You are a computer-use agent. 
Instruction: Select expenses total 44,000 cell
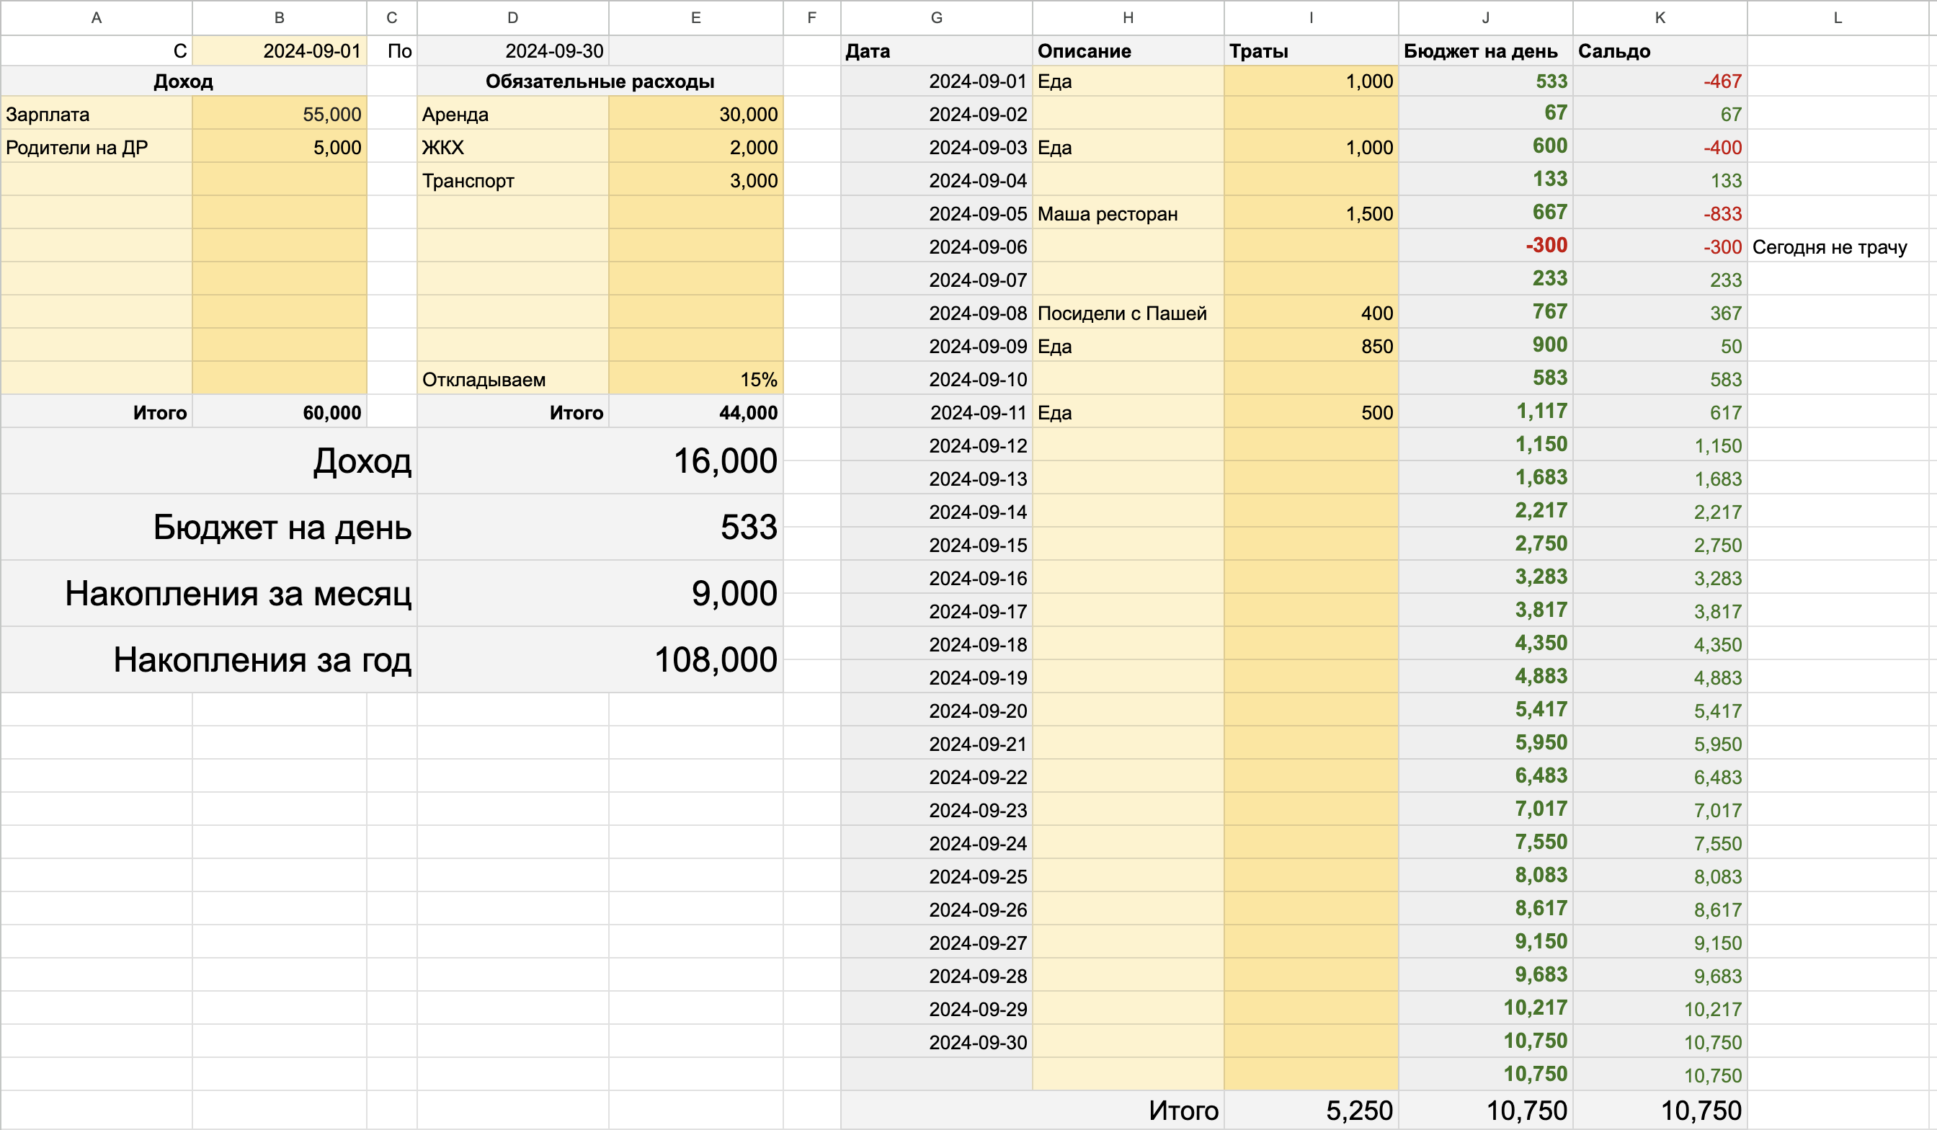click(695, 412)
